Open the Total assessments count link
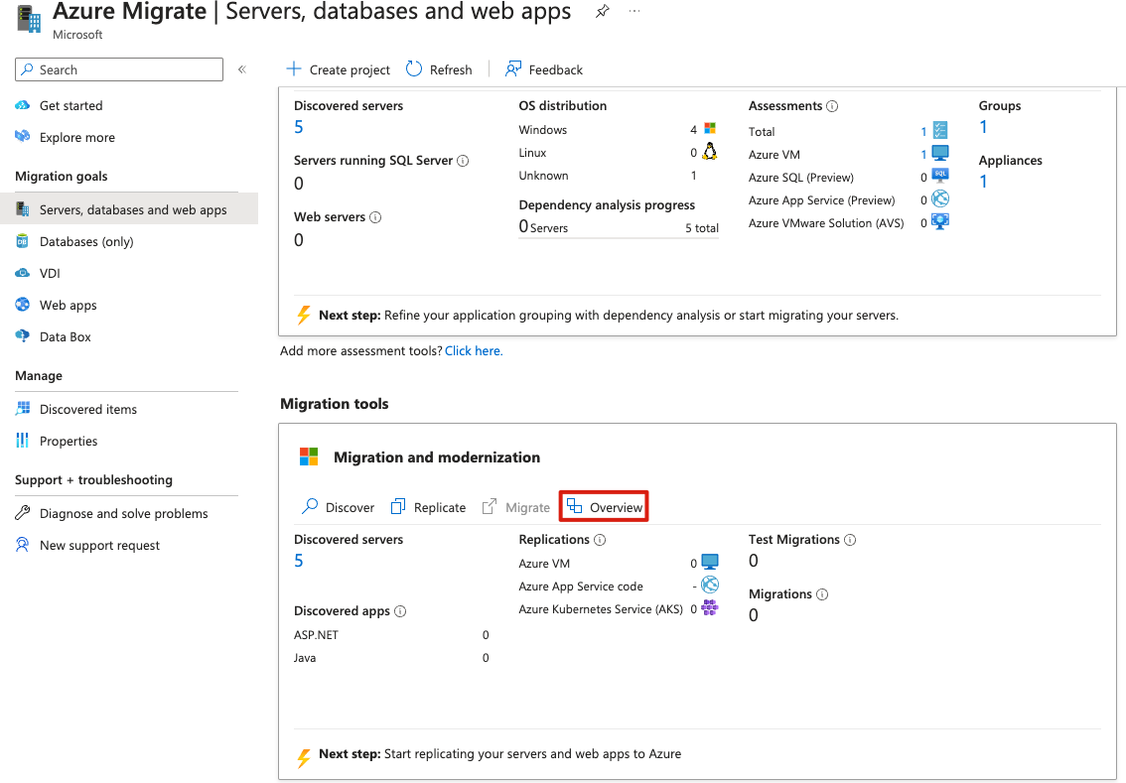This screenshot has width=1126, height=783. [923, 131]
